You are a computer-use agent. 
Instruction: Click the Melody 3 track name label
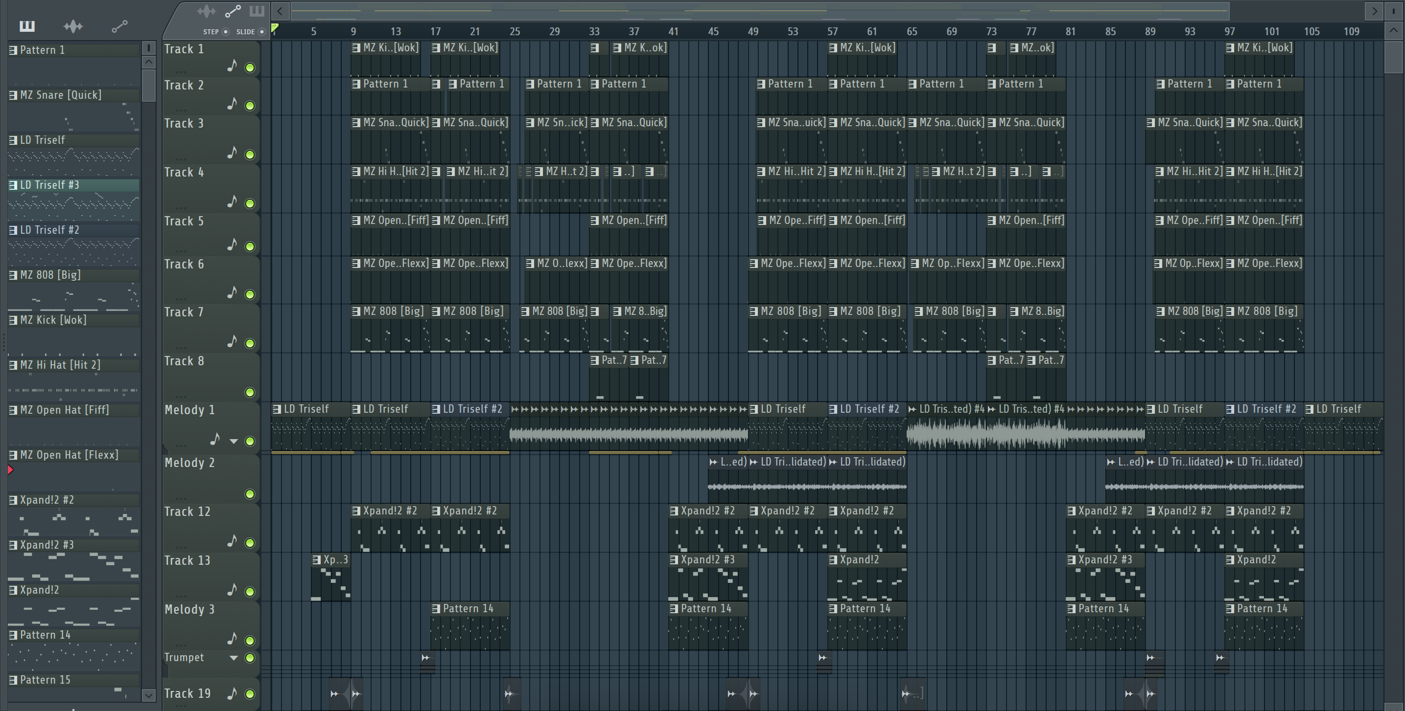189,609
